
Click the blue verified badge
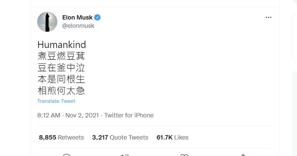pos(98,17)
